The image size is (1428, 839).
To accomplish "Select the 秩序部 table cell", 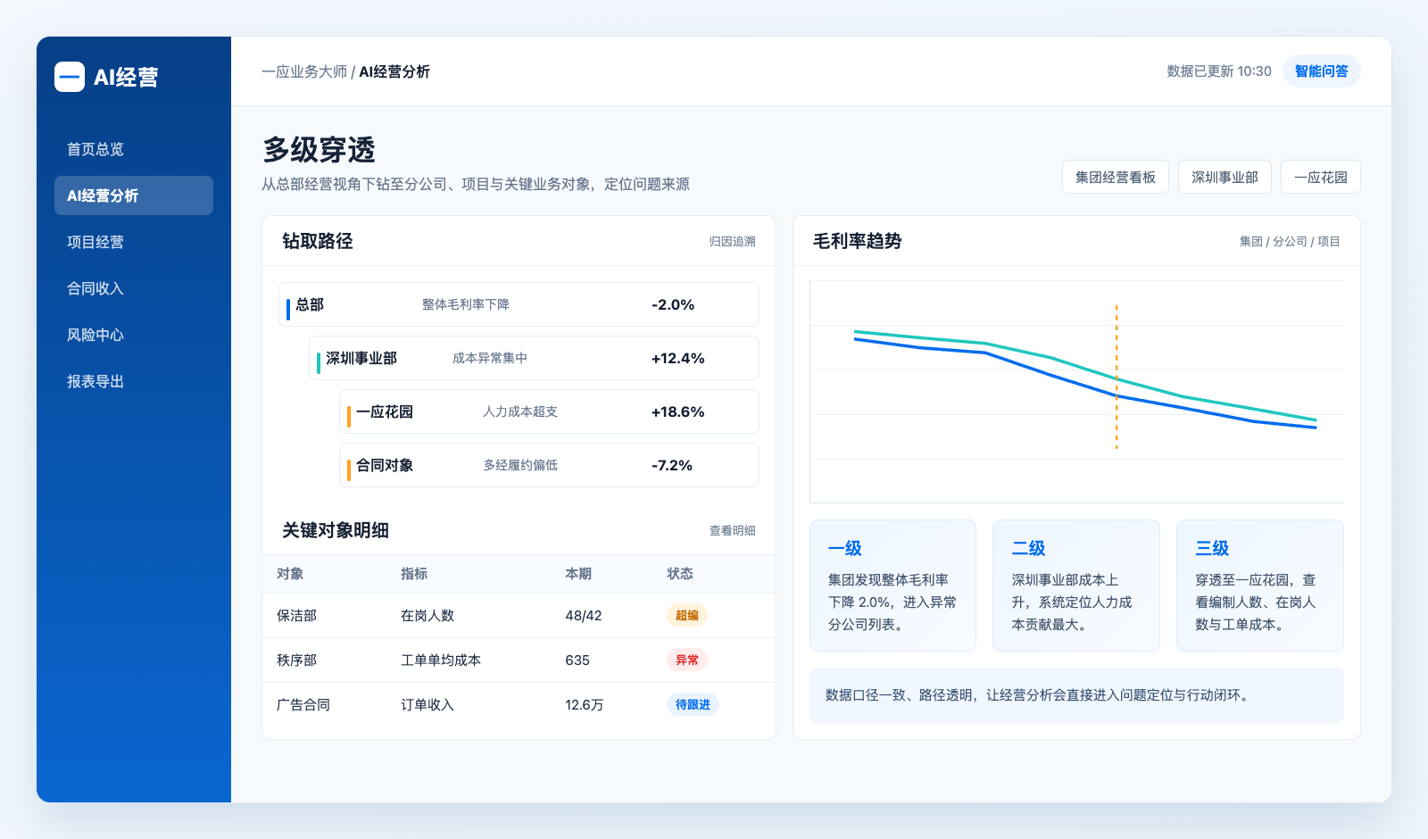I will click(x=296, y=660).
